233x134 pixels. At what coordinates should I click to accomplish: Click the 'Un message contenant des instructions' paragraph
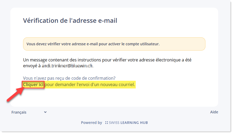pyautogui.click(x=107, y=63)
